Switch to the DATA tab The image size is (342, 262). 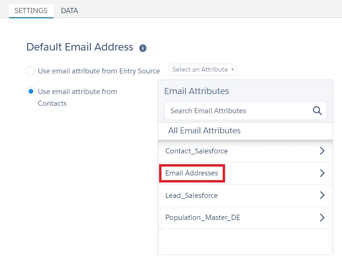(69, 10)
